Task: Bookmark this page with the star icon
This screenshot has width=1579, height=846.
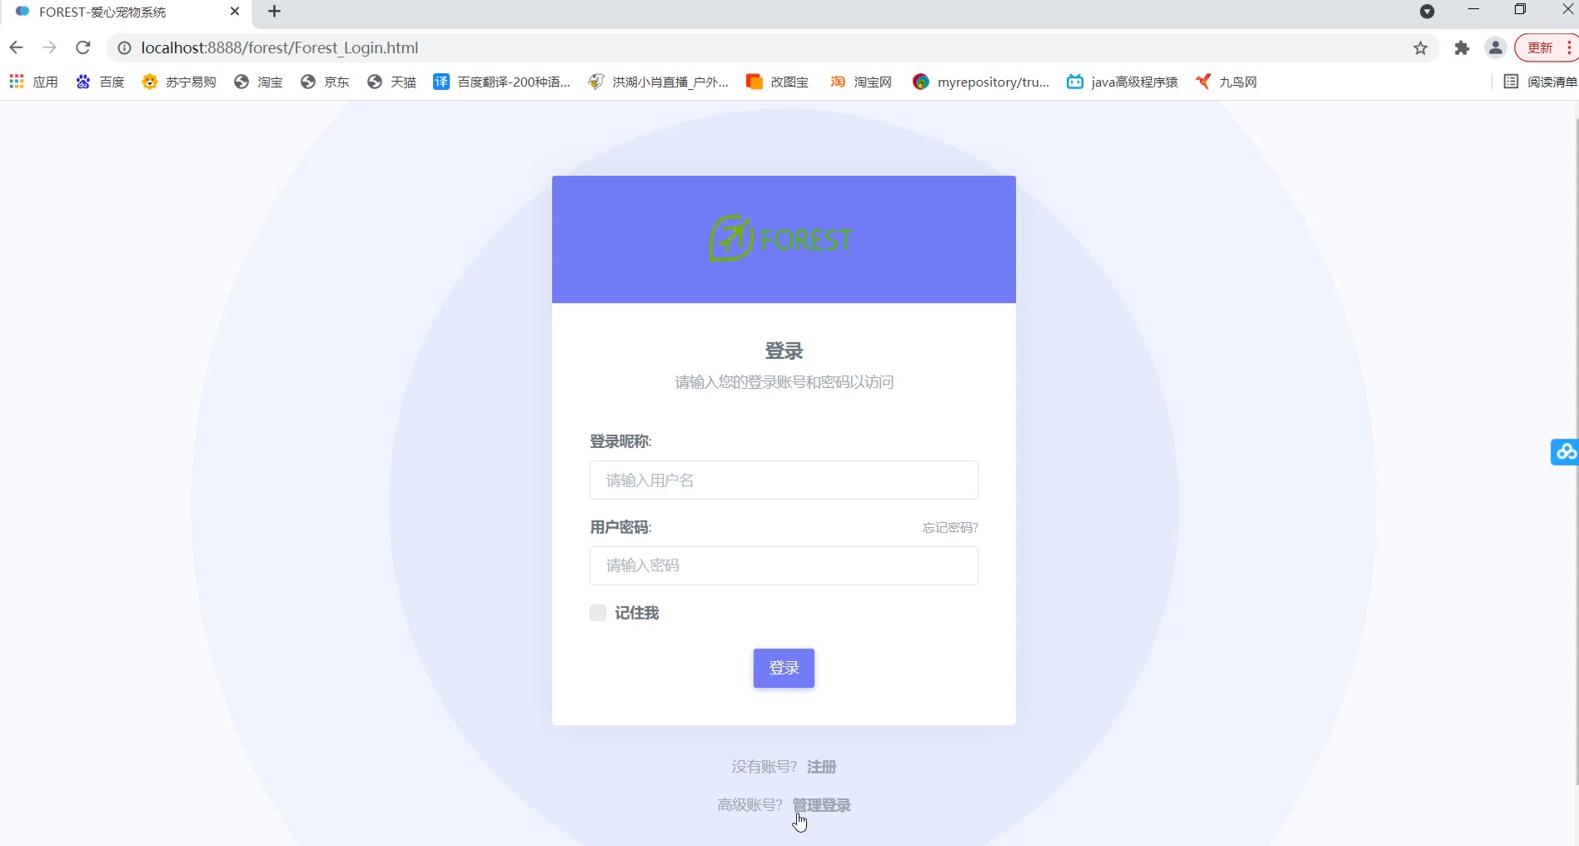Action: 1421,48
